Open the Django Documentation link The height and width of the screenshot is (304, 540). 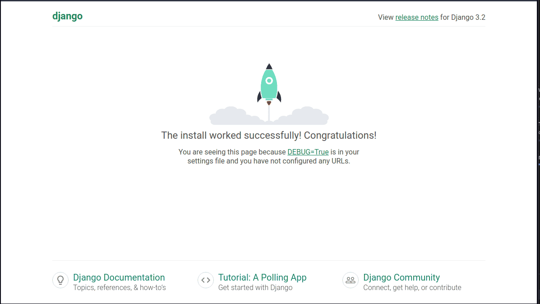(x=119, y=277)
